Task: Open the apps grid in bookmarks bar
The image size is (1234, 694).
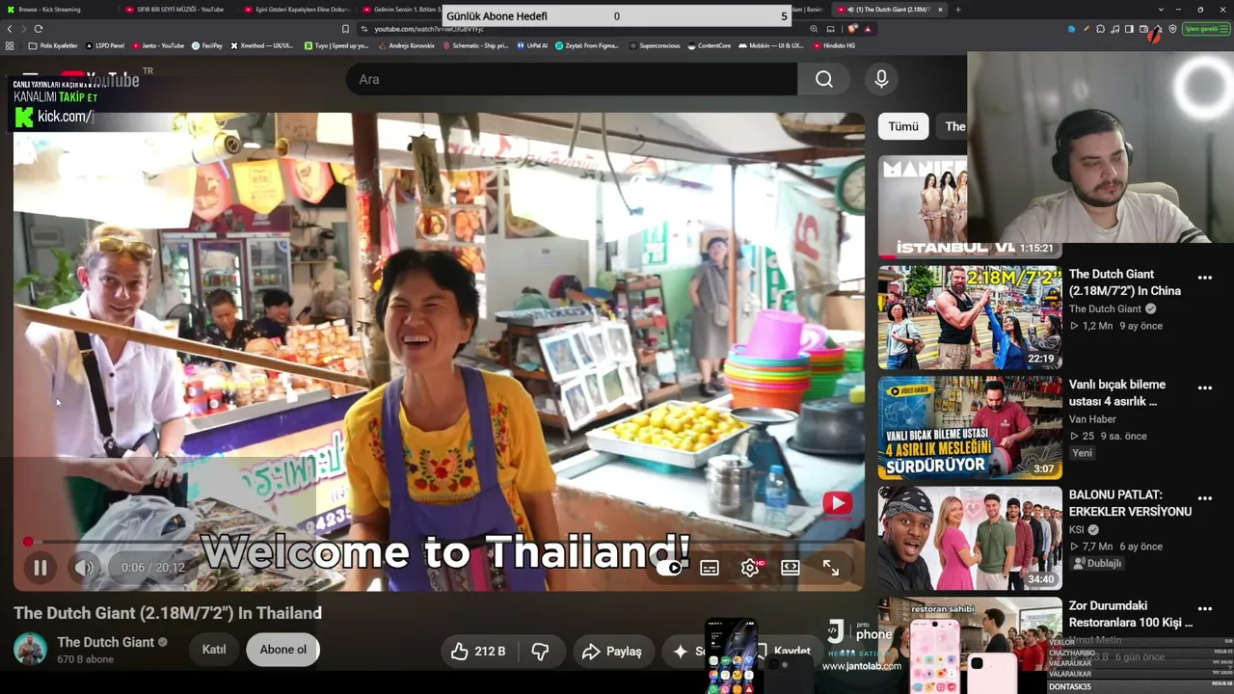Action: click(10, 45)
